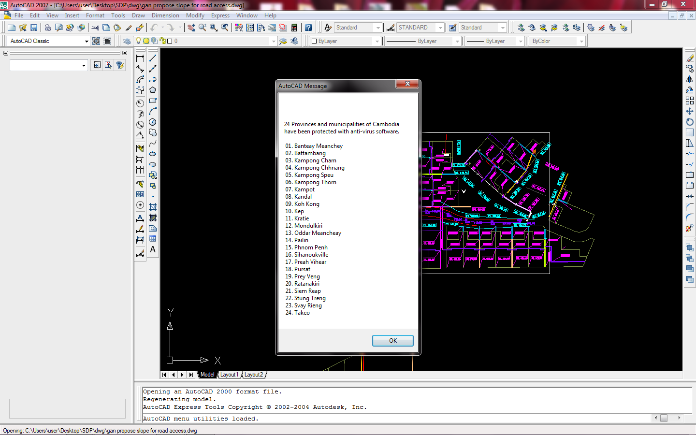Screen dimensions: 696x435
Task: Select the Line draw tool
Action: [x=153, y=58]
